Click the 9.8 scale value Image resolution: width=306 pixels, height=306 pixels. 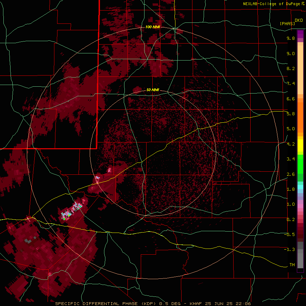(291, 38)
